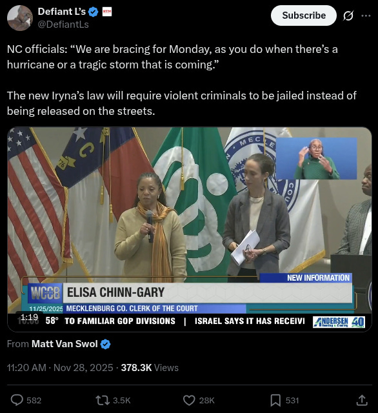The height and width of the screenshot is (413, 378).
Task: Click the blue verified badge beside Defiant L's
Action: [93, 12]
